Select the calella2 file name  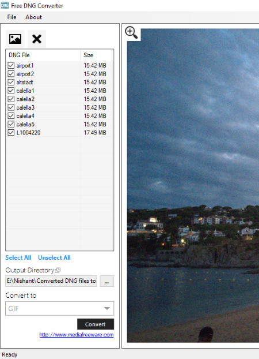[x=25, y=99]
